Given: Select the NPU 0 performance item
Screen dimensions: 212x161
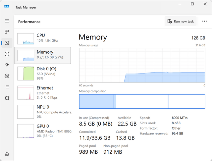Looking at the screenshot, I should coord(43,112).
